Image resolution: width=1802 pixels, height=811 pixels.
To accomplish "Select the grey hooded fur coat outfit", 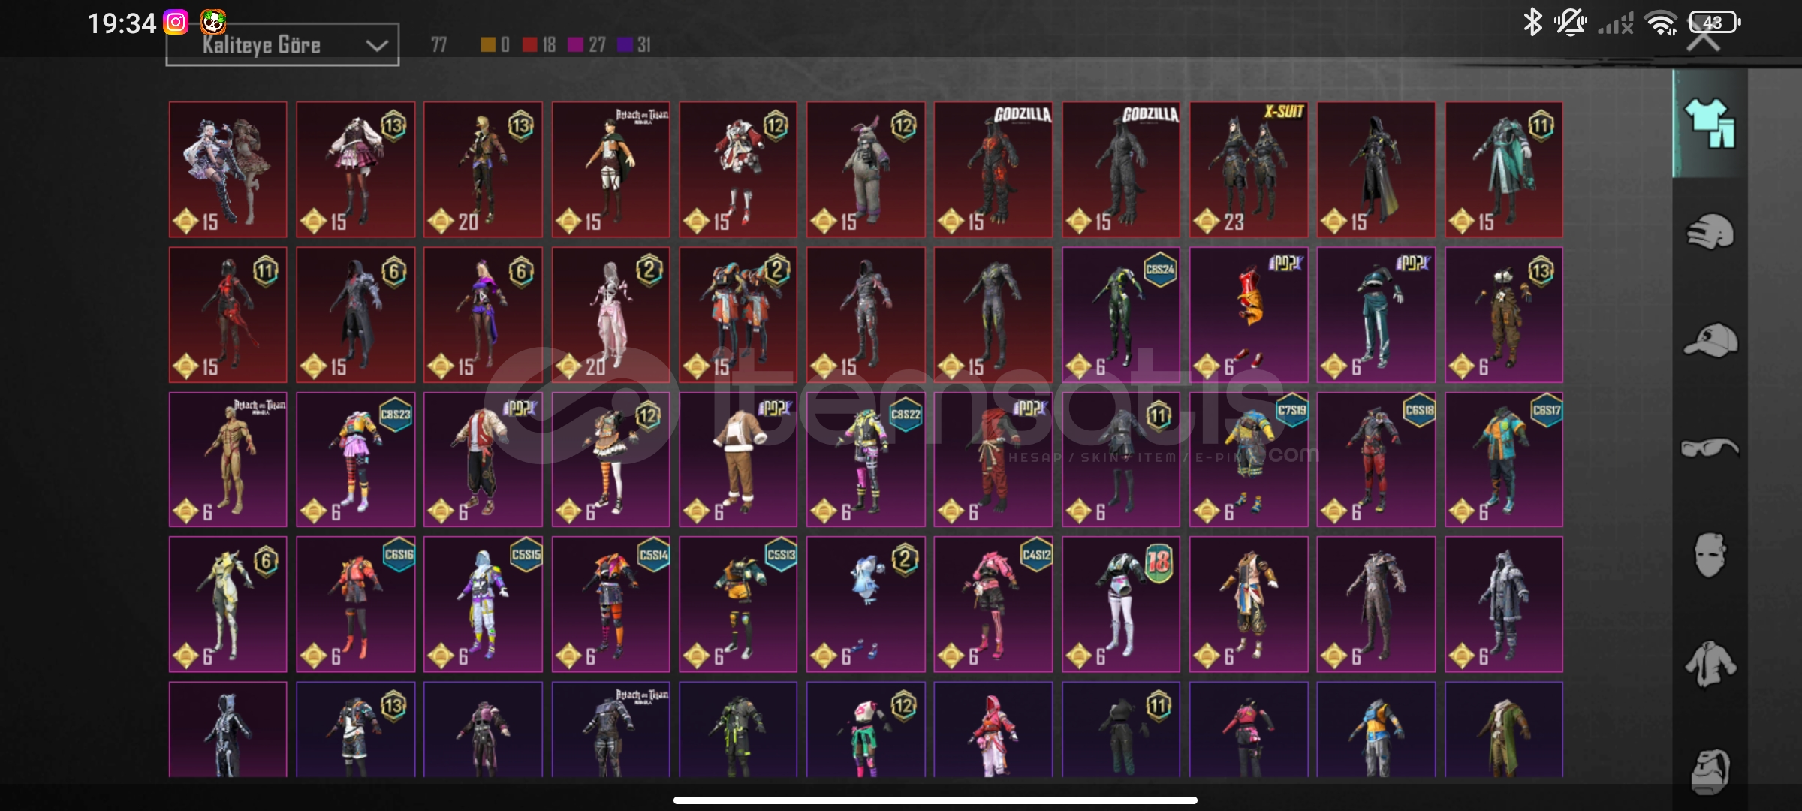I will click(1504, 604).
